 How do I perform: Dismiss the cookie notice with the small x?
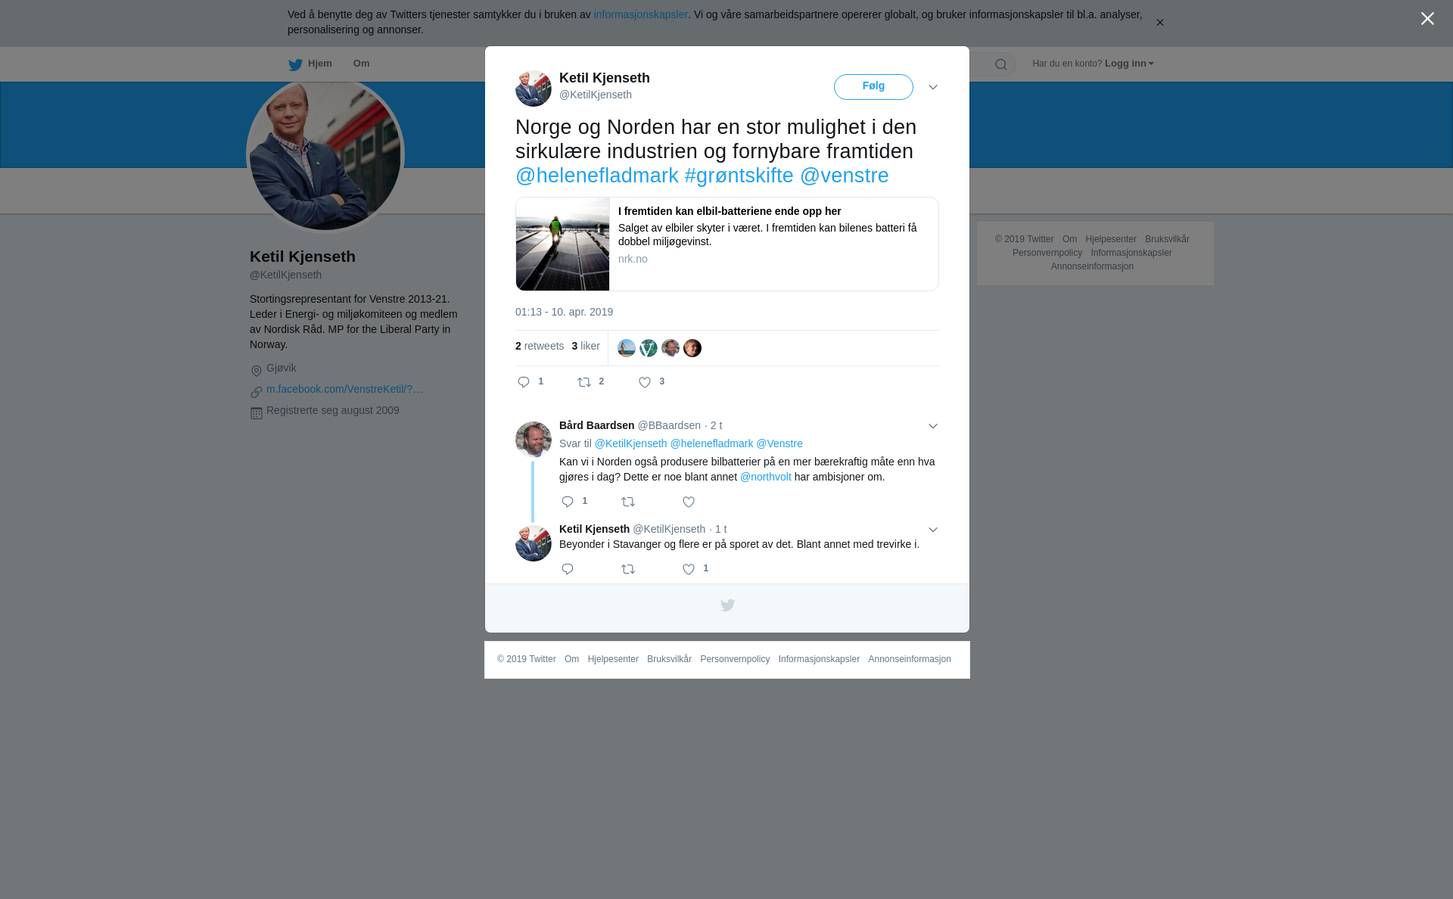pos(1159,23)
